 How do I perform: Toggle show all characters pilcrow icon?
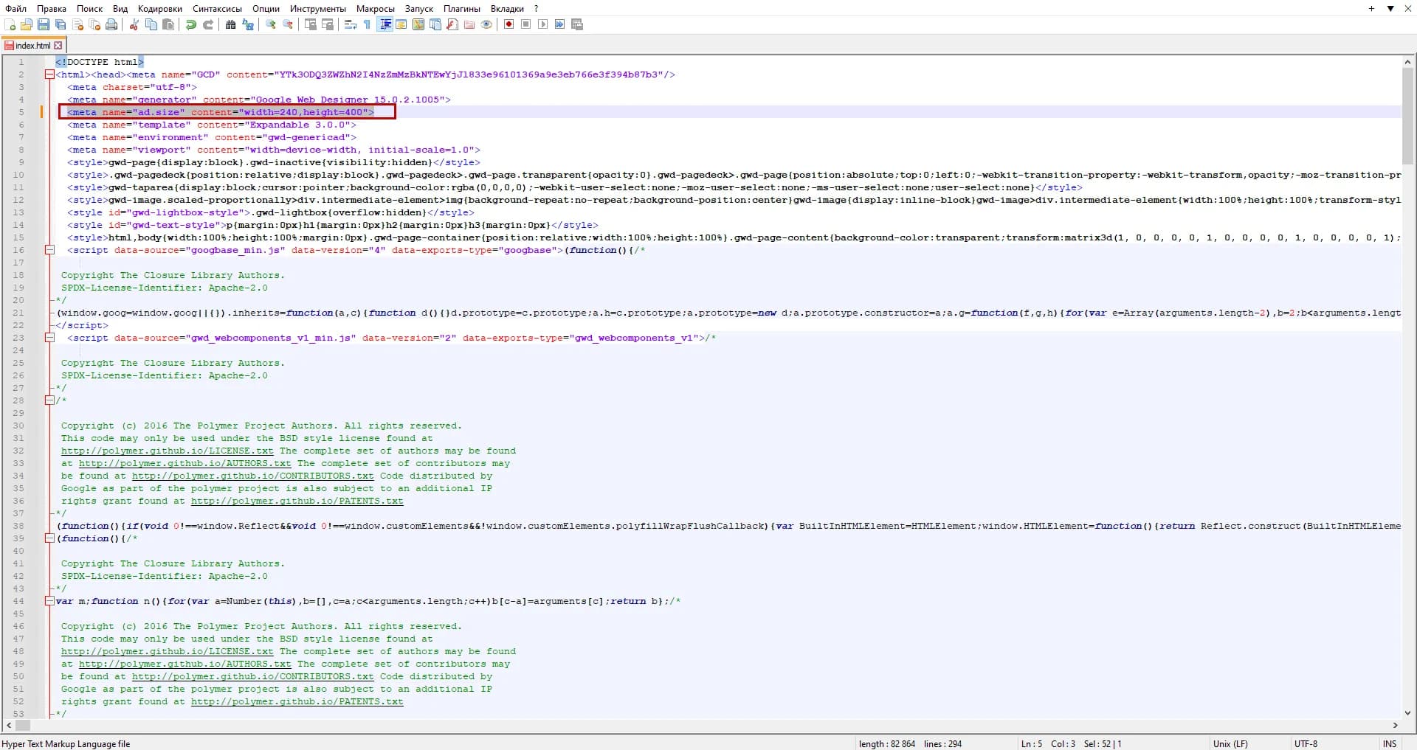pyautogui.click(x=368, y=24)
